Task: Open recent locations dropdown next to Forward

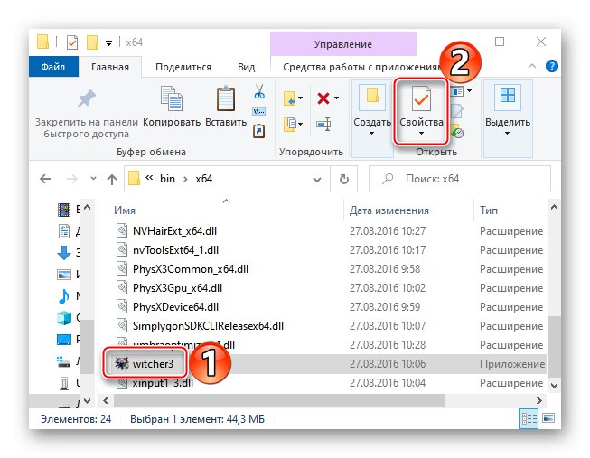Action: [x=93, y=178]
